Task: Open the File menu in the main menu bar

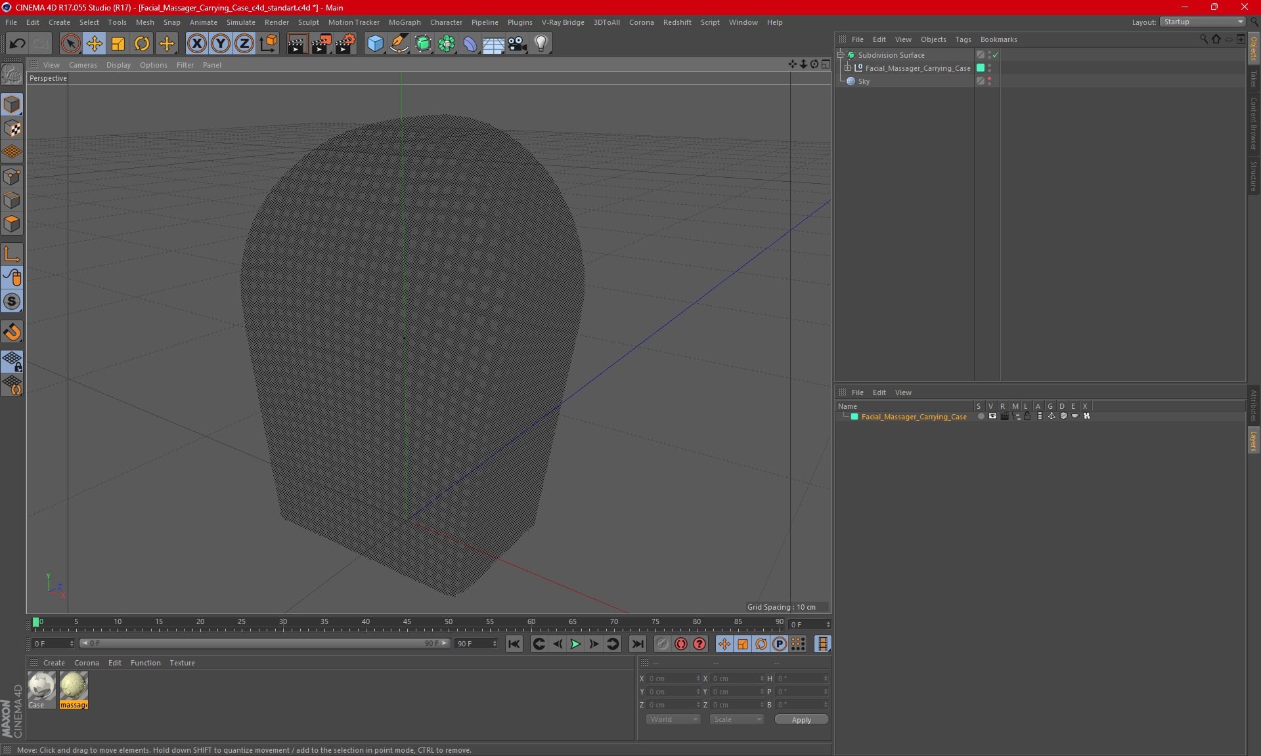Action: (x=11, y=22)
